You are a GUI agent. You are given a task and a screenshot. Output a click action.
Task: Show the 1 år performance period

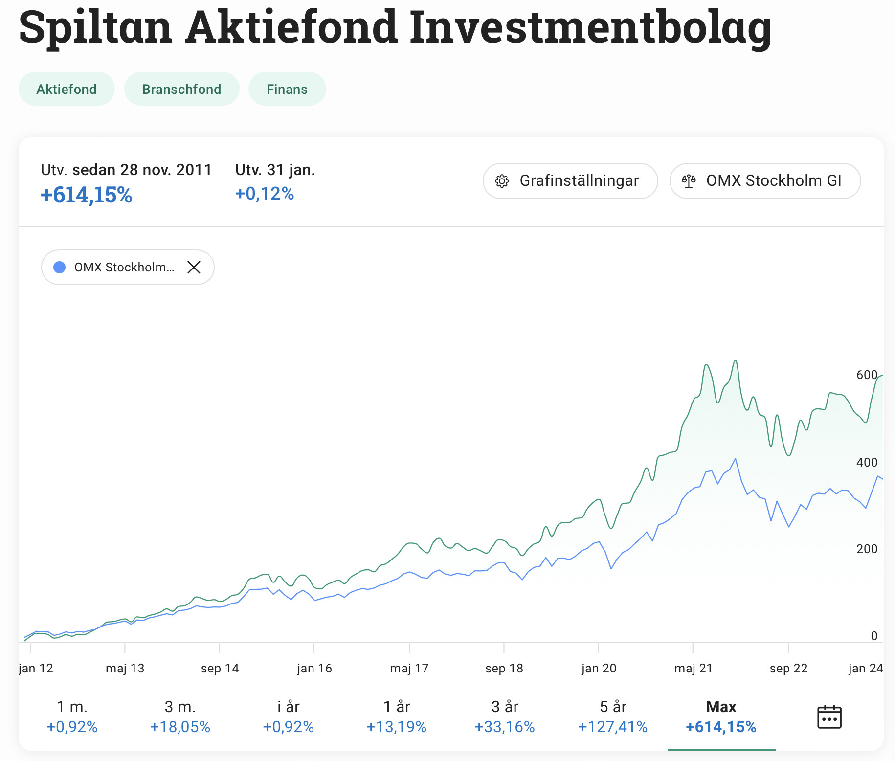pos(396,716)
